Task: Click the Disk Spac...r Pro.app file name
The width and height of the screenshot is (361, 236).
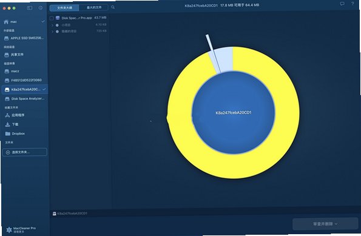Action: click(x=77, y=18)
